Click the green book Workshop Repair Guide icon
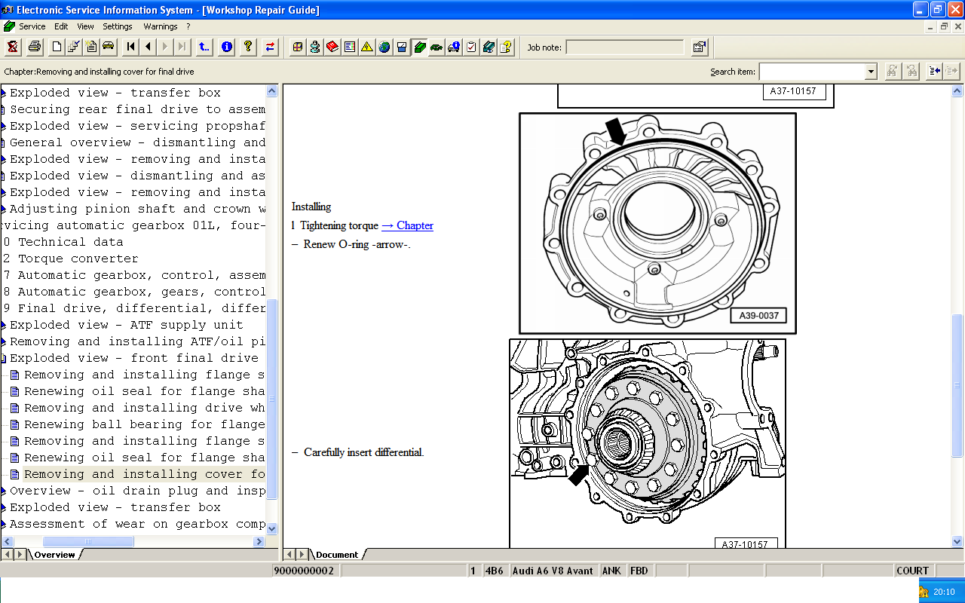Viewport: 965px width, 603px height. point(419,47)
